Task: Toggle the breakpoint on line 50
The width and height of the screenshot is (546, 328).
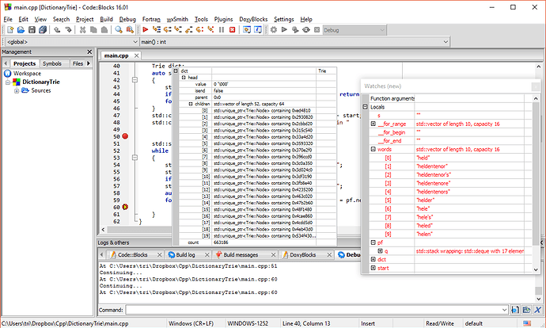Action: 125,136
